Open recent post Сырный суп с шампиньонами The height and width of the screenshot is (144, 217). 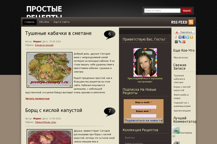click(x=182, y=104)
